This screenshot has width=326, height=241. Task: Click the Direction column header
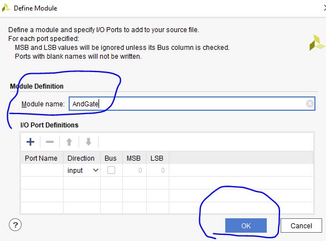82,158
